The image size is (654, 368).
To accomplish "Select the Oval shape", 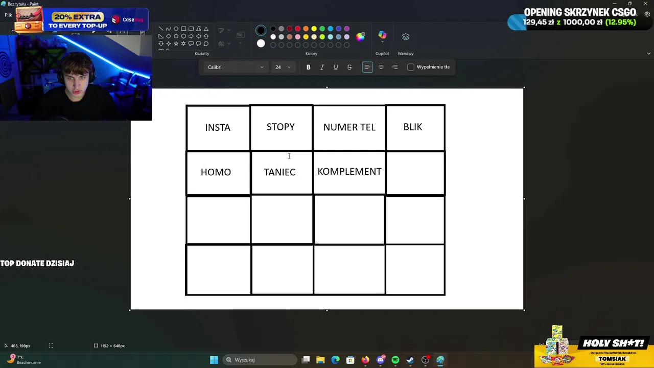I will coord(176,29).
